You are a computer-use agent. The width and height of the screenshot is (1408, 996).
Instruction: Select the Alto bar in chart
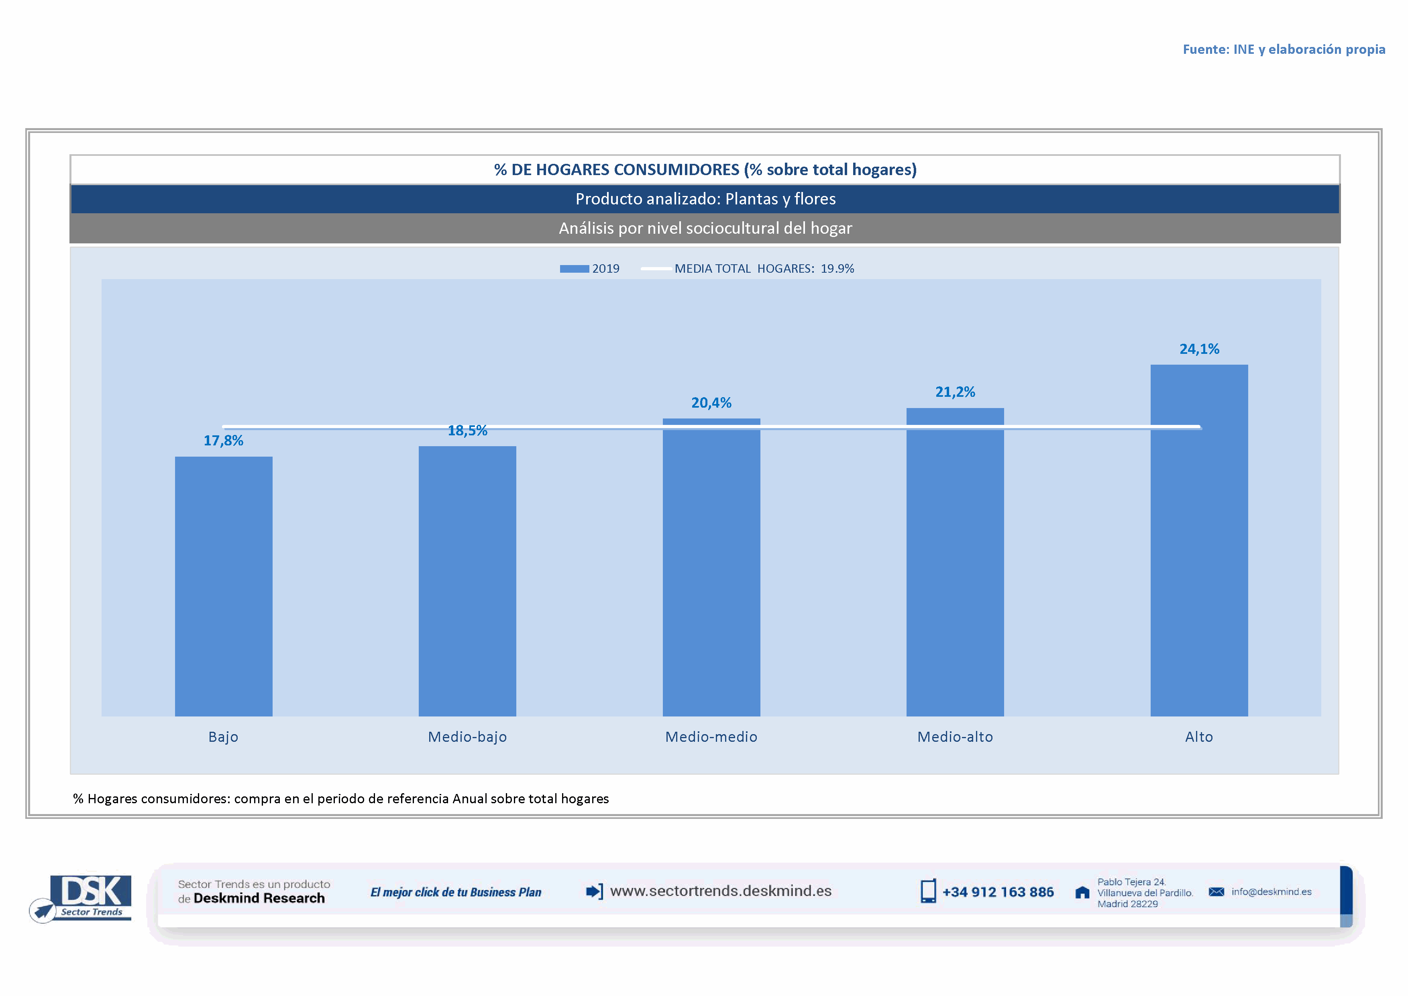click(1199, 540)
